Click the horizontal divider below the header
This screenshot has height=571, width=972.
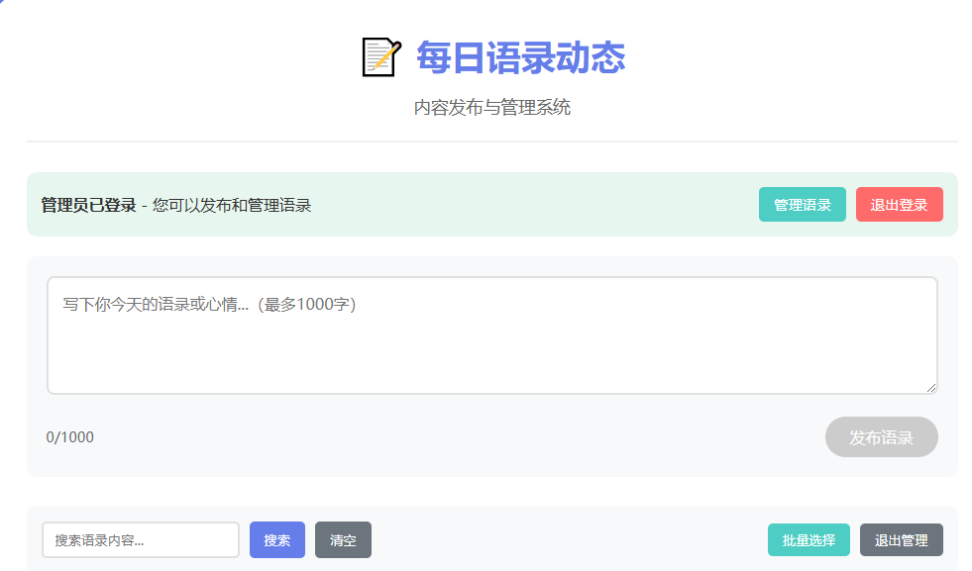pyautogui.click(x=491, y=142)
